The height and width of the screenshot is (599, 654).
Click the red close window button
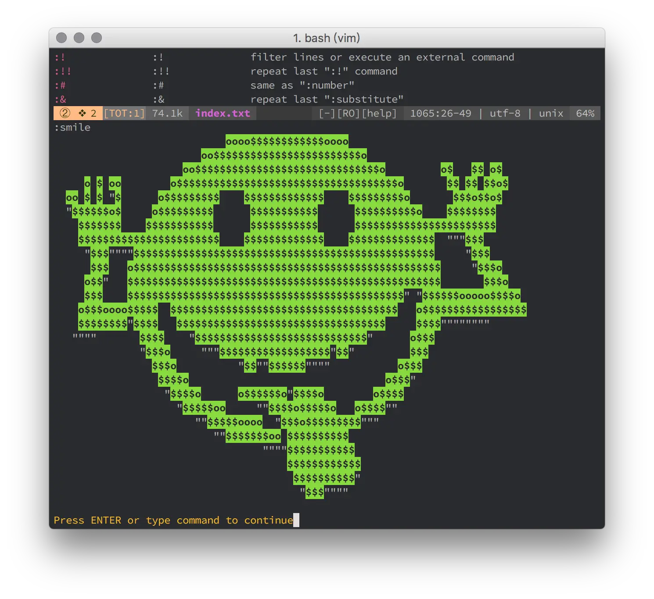pyautogui.click(x=61, y=38)
